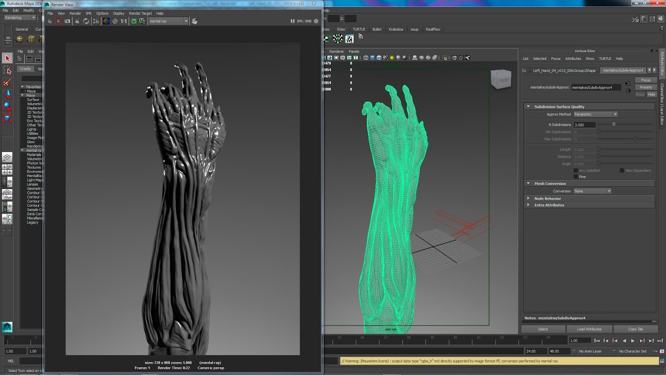
Task: Click the polygon cube shelf icon
Action: click(31, 39)
